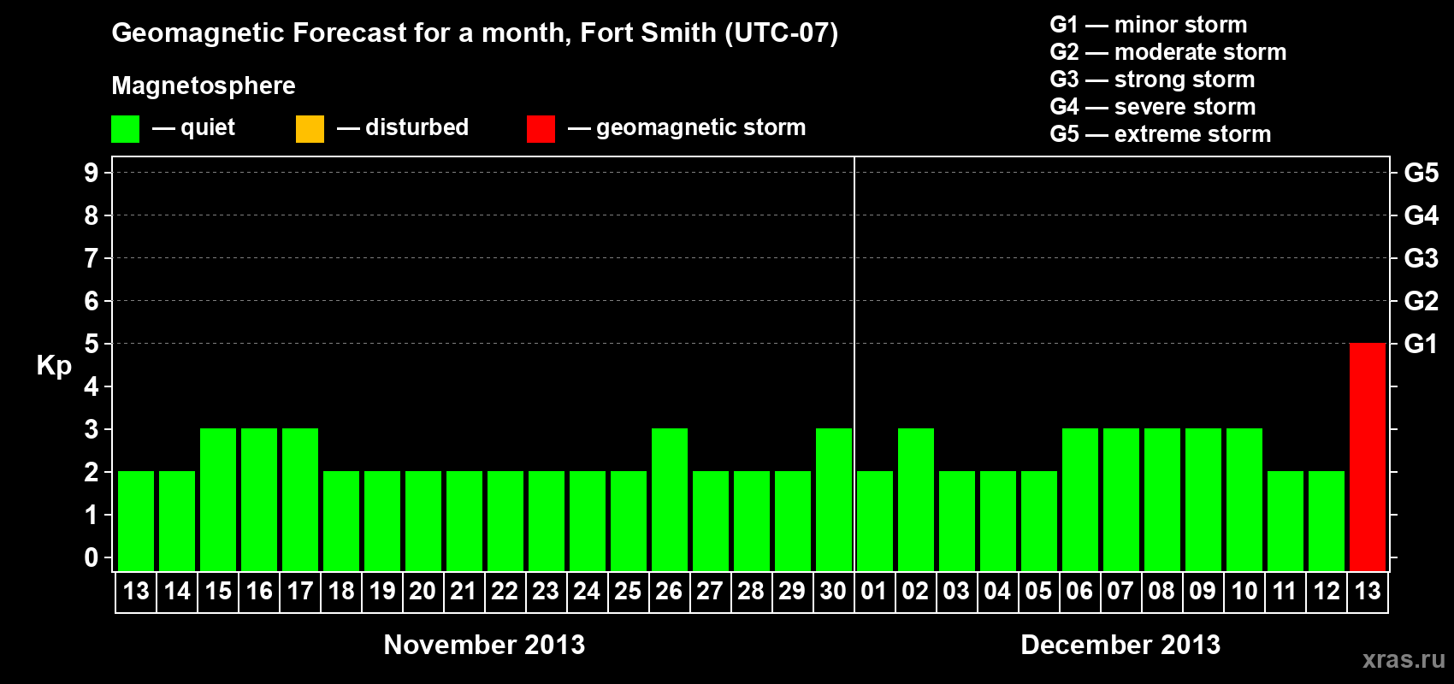Click the 'Magnetosphere' heading
Image resolution: width=1454 pixels, height=684 pixels.
[x=204, y=85]
